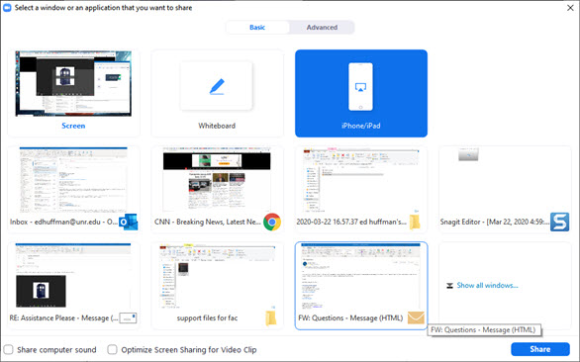580x362 pixels.
Task: Click the Snagit Editor S icon
Action: tap(559, 222)
